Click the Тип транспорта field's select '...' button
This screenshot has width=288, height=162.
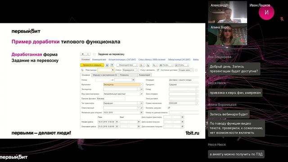pos(139,103)
